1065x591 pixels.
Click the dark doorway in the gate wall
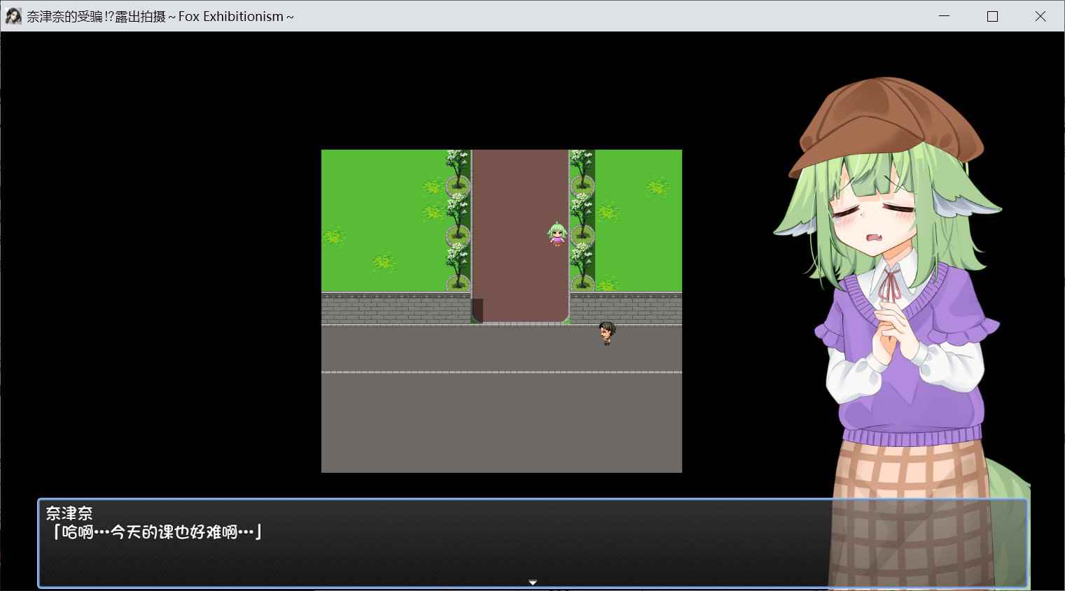pos(477,311)
